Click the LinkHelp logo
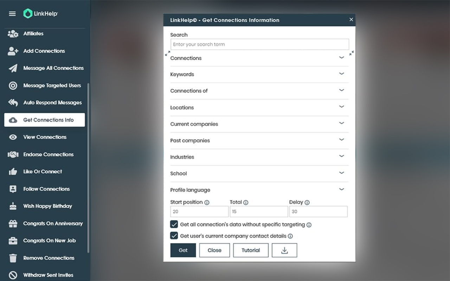450x281 pixels. (40, 14)
